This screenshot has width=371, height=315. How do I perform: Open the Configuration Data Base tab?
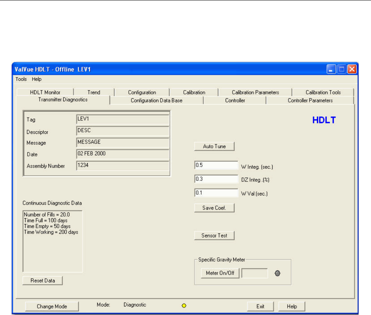tap(157, 100)
